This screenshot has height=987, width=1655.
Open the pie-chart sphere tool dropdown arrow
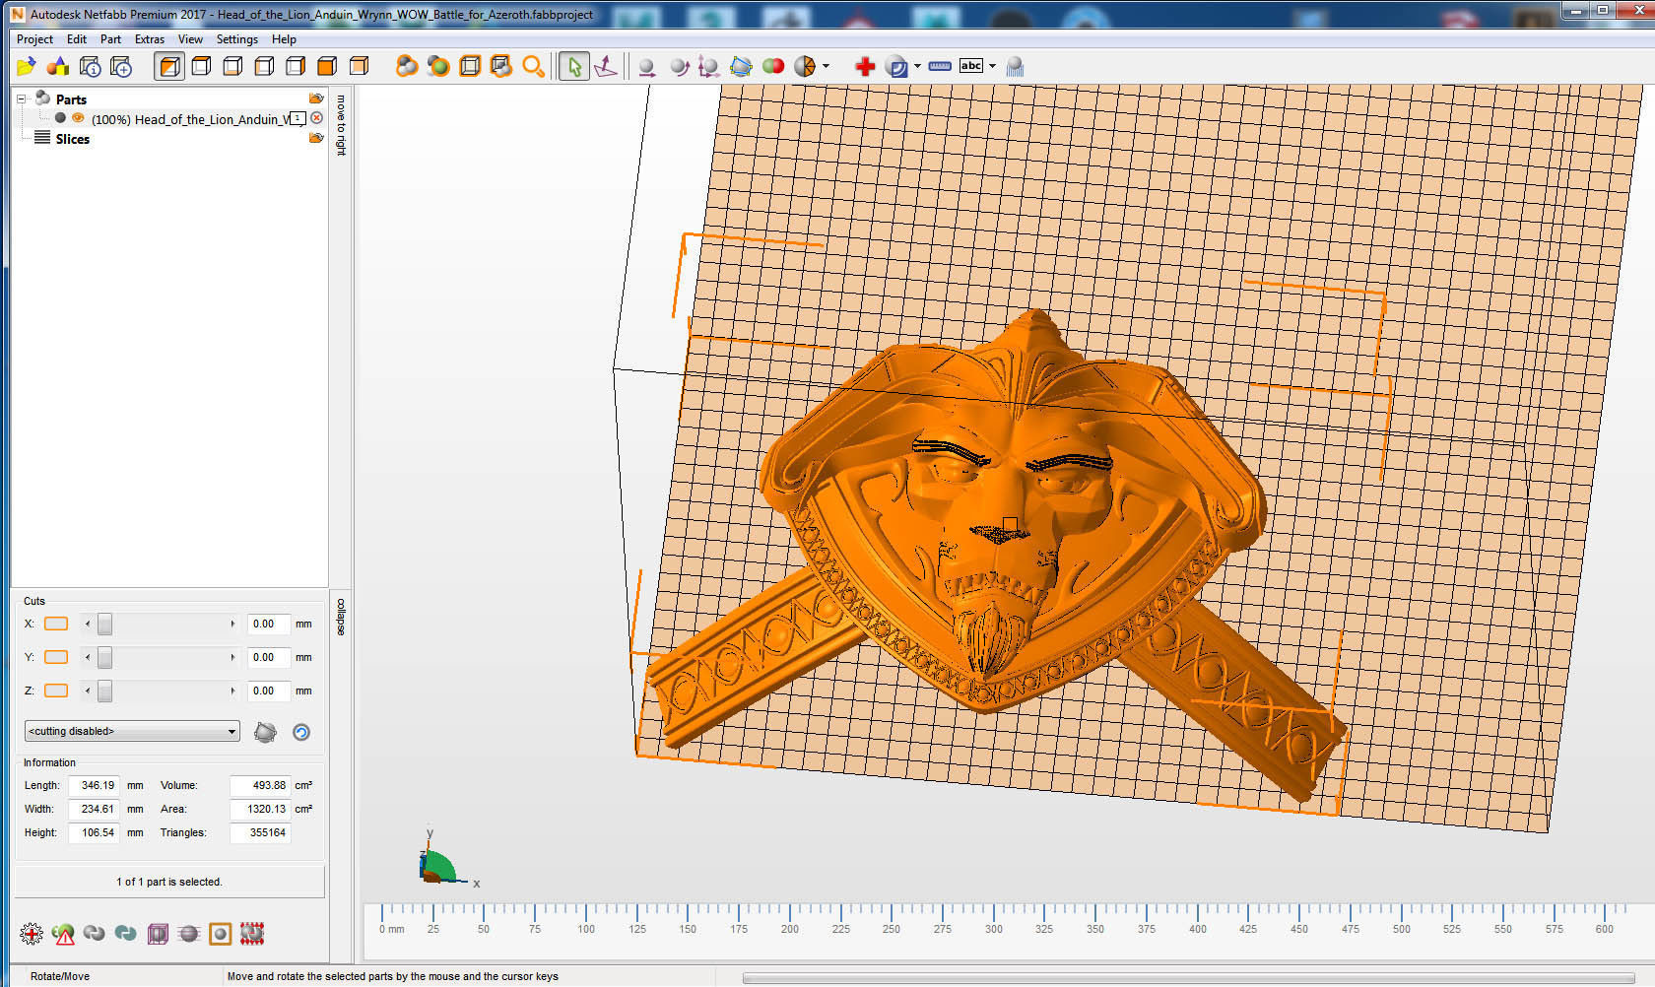826,66
